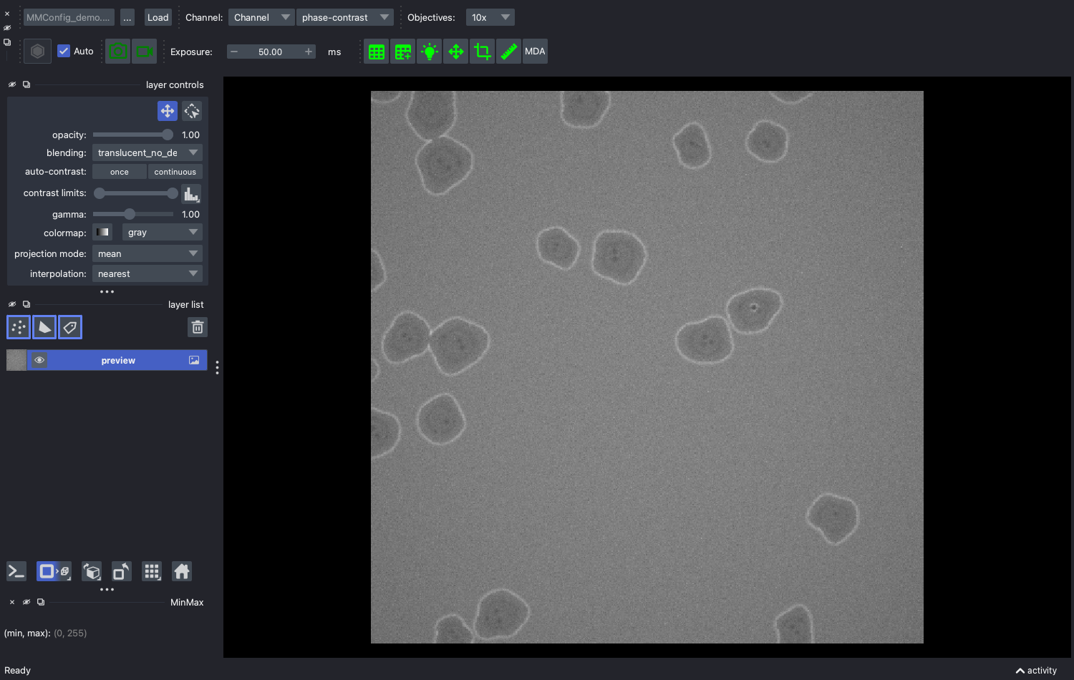Open the activity panel in the status bar
Image resolution: width=1074 pixels, height=680 pixels.
(1036, 671)
